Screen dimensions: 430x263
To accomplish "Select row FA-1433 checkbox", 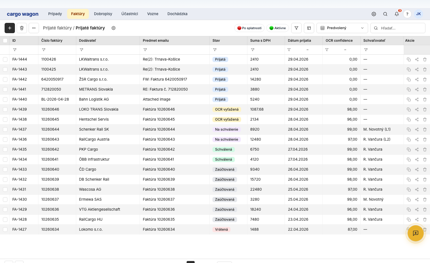I will pyautogui.click(x=5, y=170).
